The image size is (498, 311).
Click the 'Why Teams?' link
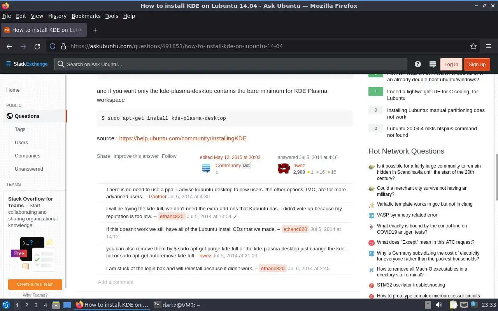coord(35,295)
